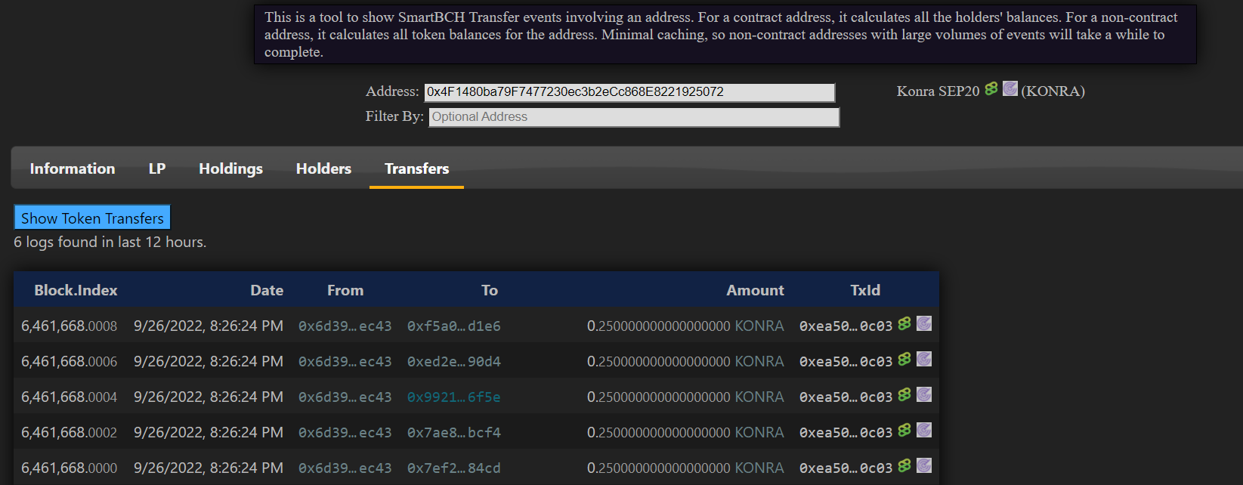Click the purple KONRA token icon in header
1243x485 pixels.
(1010, 88)
